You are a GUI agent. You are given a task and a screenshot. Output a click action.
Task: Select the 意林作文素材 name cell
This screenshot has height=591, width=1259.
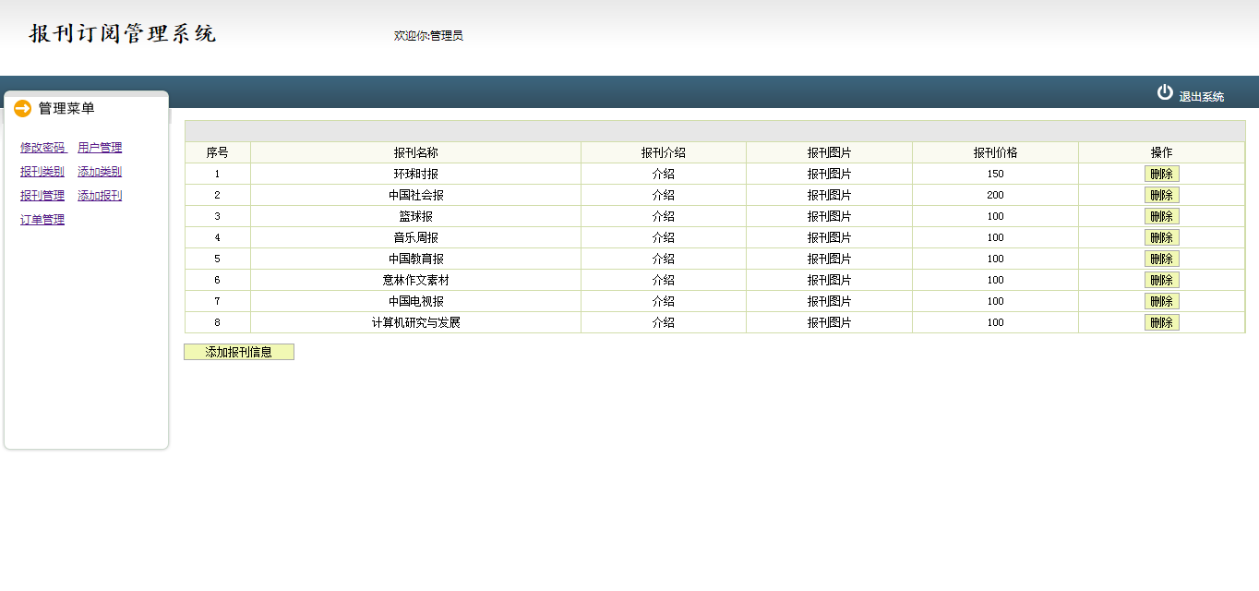tap(415, 280)
